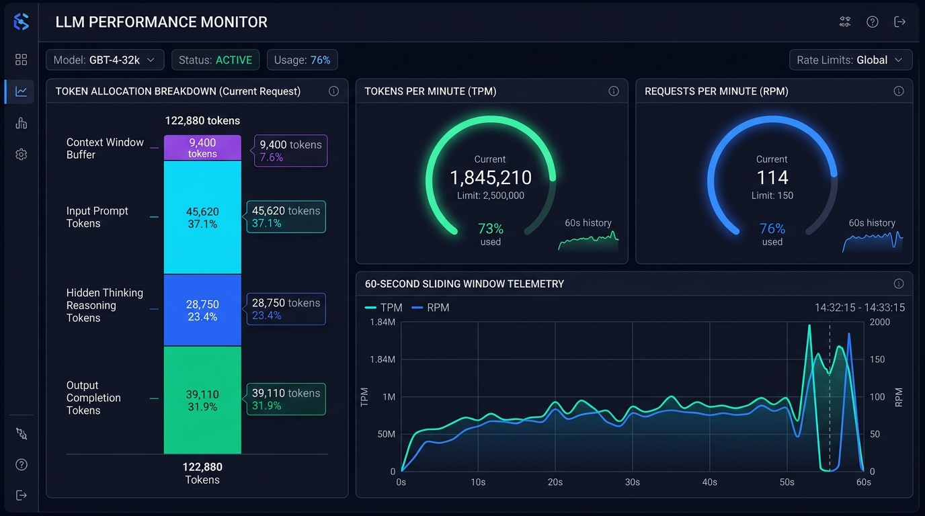The image size is (925, 516).
Task: Click the 28,750 tokens 23.4% callout
Action: (x=286, y=309)
